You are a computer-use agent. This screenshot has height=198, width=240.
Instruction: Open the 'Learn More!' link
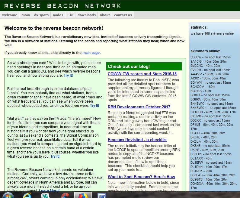point(49,190)
